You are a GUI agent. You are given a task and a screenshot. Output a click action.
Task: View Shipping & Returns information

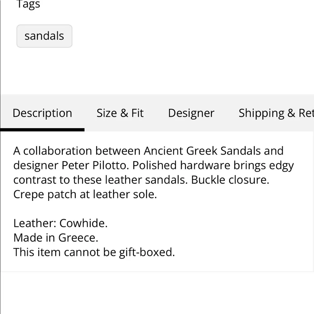click(x=276, y=113)
